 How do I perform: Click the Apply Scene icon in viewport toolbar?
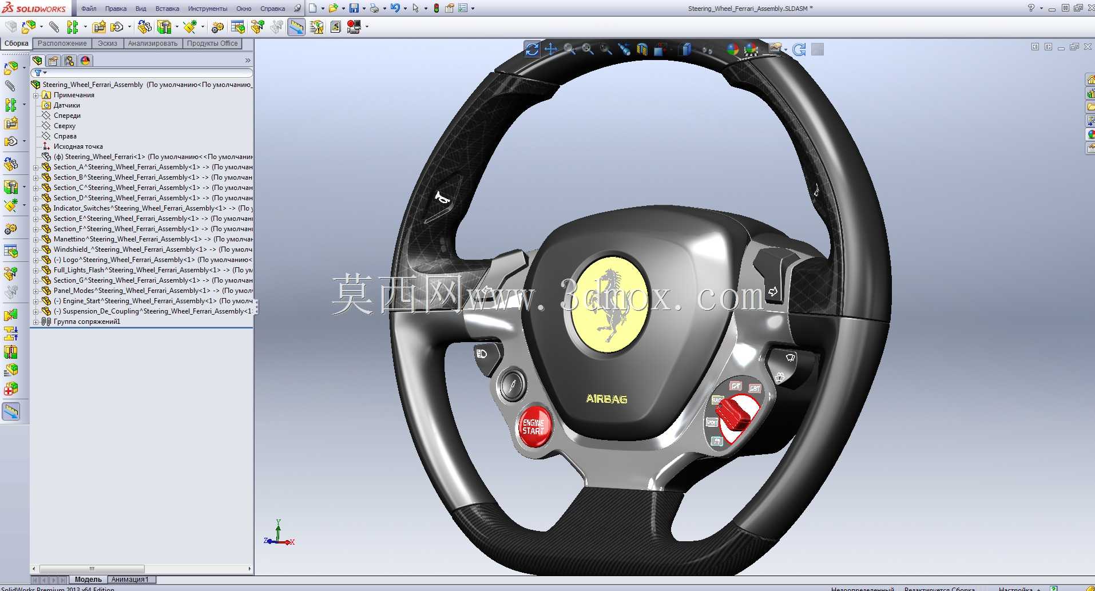point(751,49)
